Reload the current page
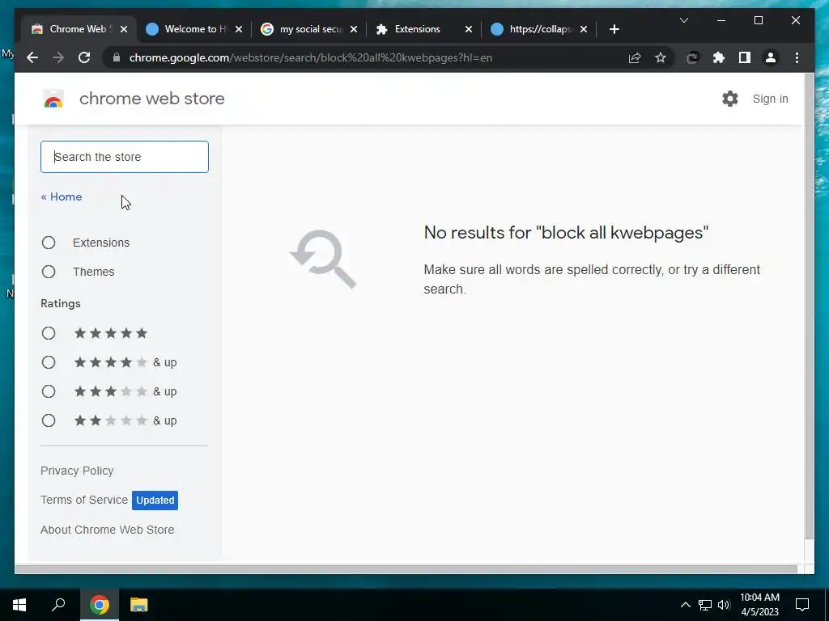This screenshot has height=621, width=829. [x=84, y=57]
